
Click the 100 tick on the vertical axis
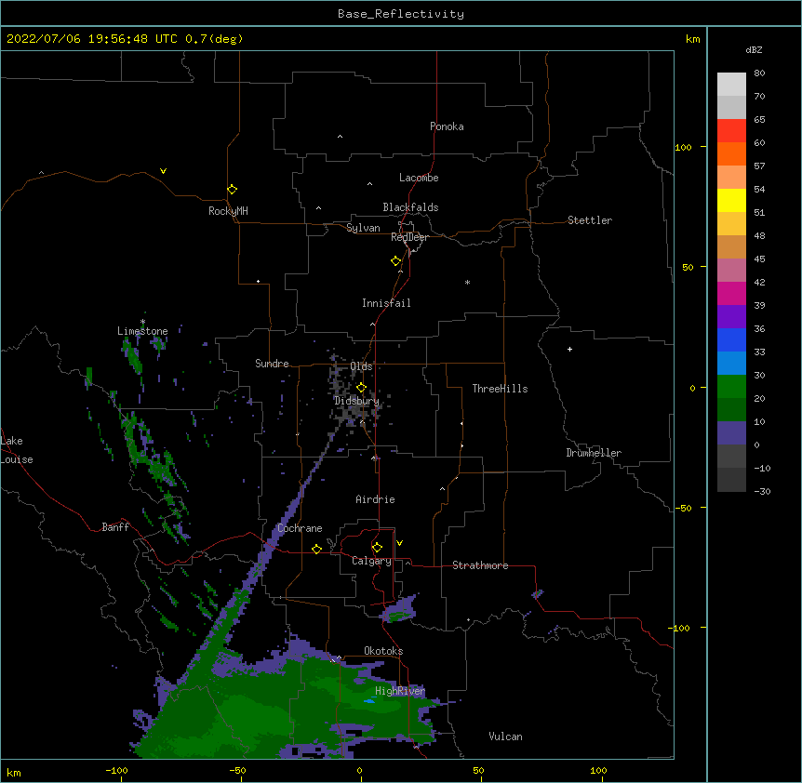tap(683, 147)
